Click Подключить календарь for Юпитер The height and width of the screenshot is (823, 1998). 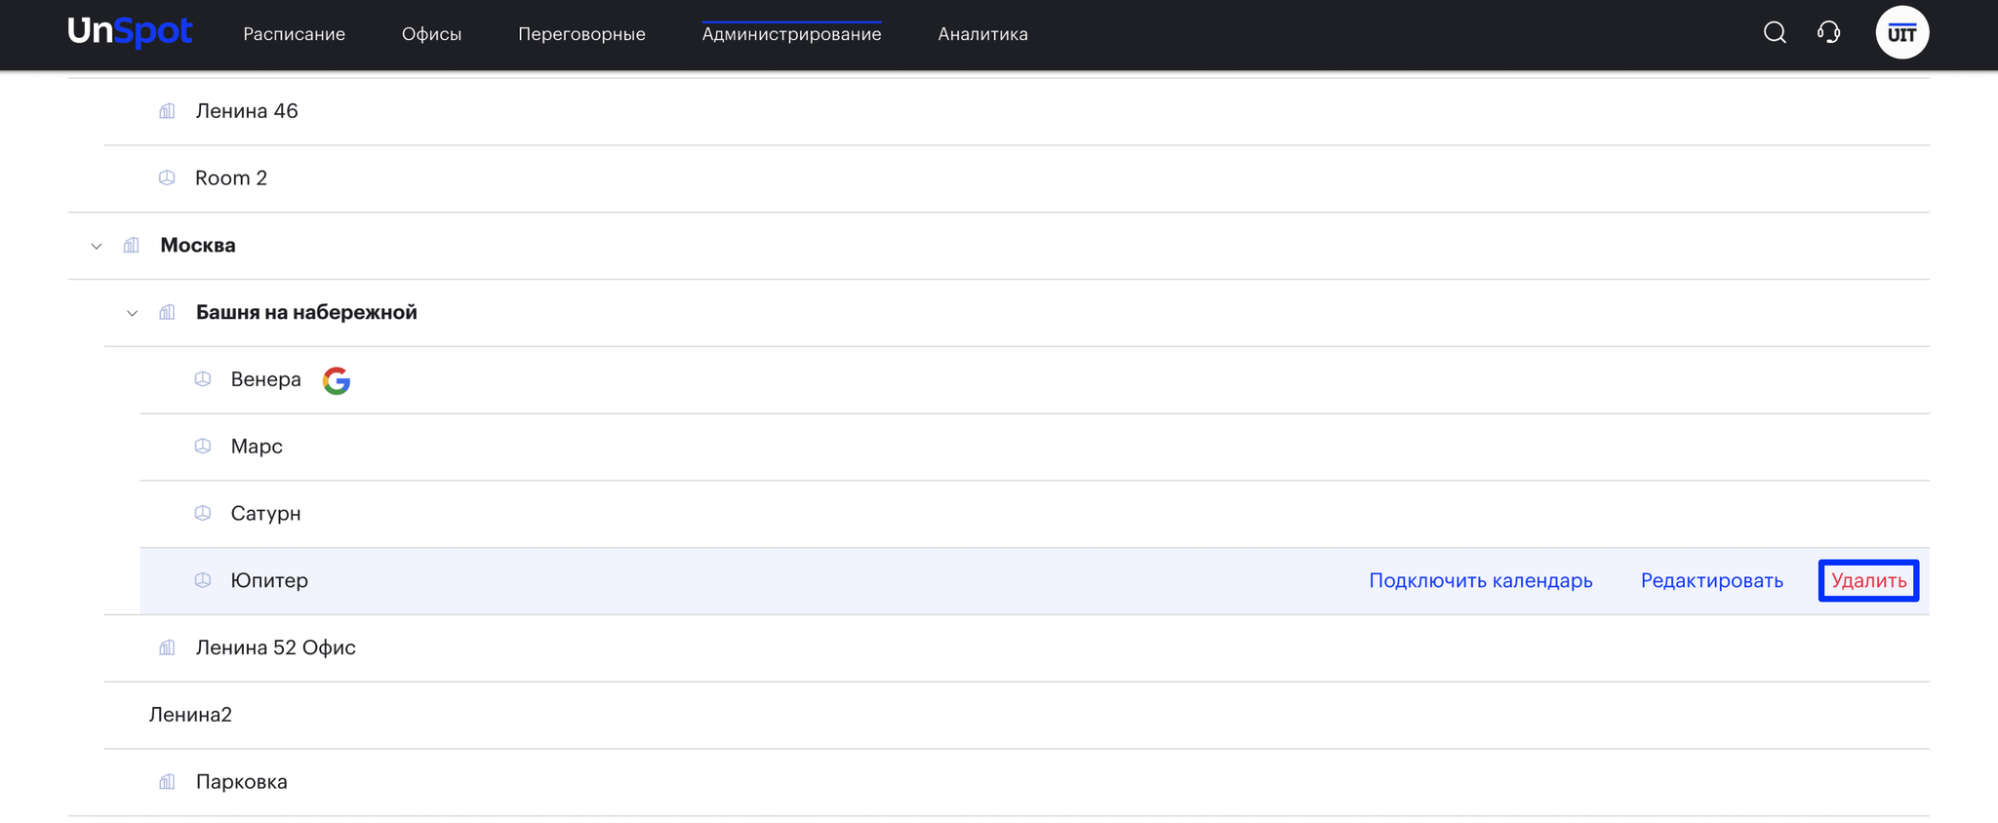pyautogui.click(x=1481, y=581)
